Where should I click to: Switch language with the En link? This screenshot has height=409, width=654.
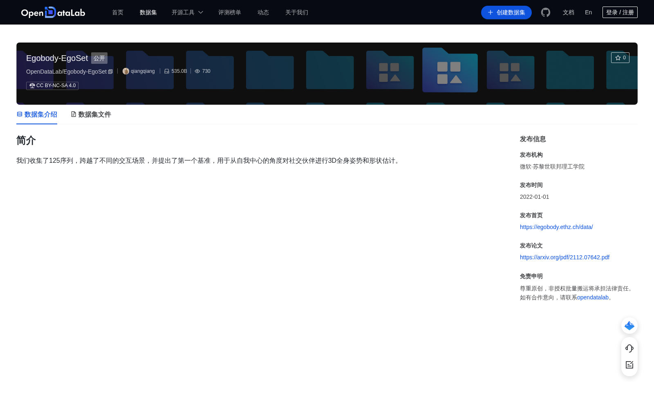click(x=589, y=12)
